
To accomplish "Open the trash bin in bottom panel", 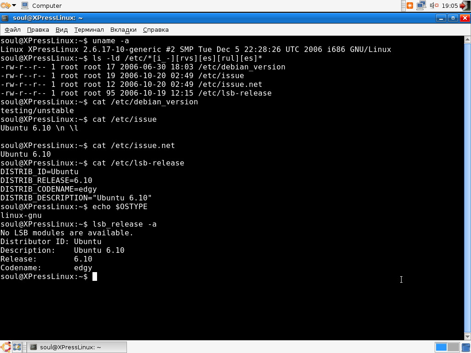I will coord(466,347).
